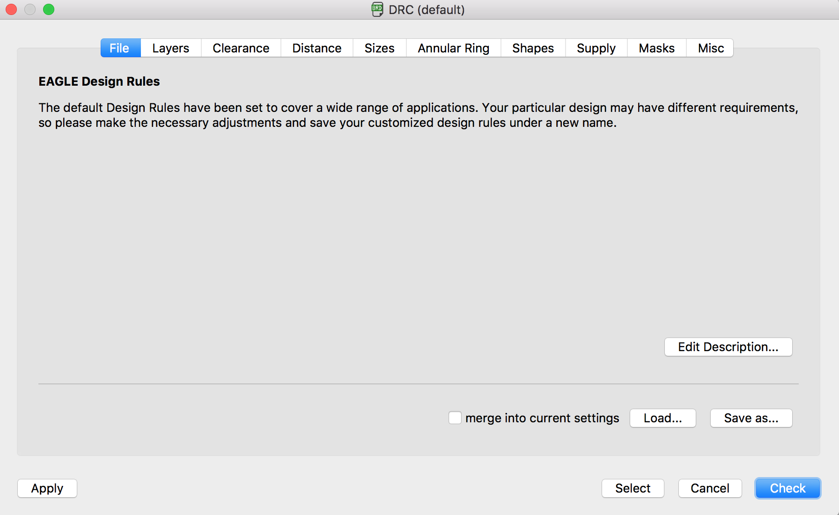Apply the current design rules

click(47, 488)
